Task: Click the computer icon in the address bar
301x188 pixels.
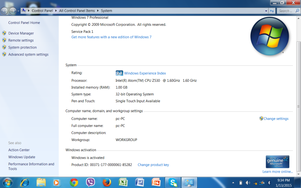Action: coord(24,10)
